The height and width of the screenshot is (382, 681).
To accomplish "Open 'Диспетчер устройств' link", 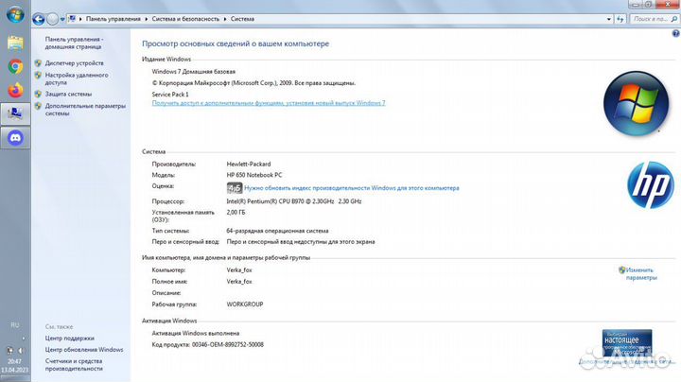I will pos(75,63).
